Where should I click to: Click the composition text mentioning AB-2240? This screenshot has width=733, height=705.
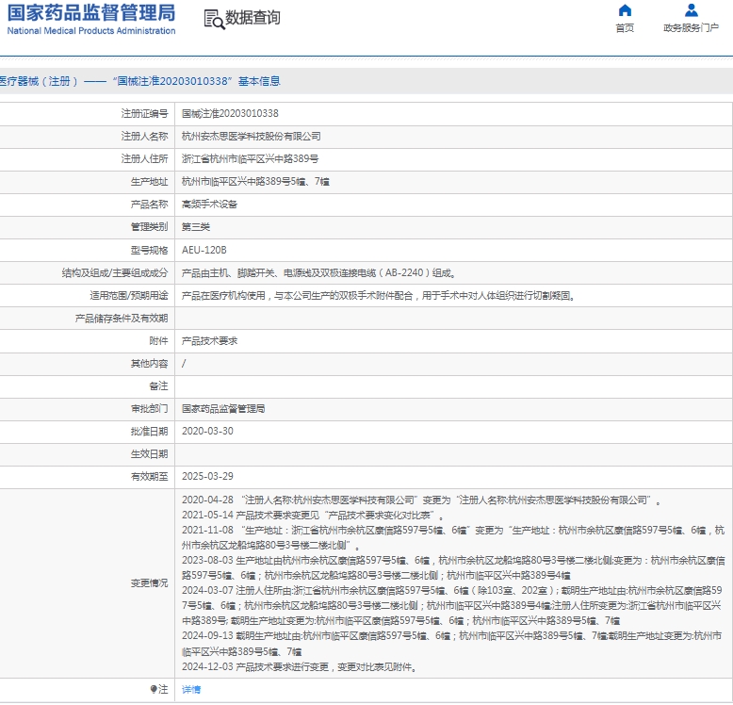[318, 272]
